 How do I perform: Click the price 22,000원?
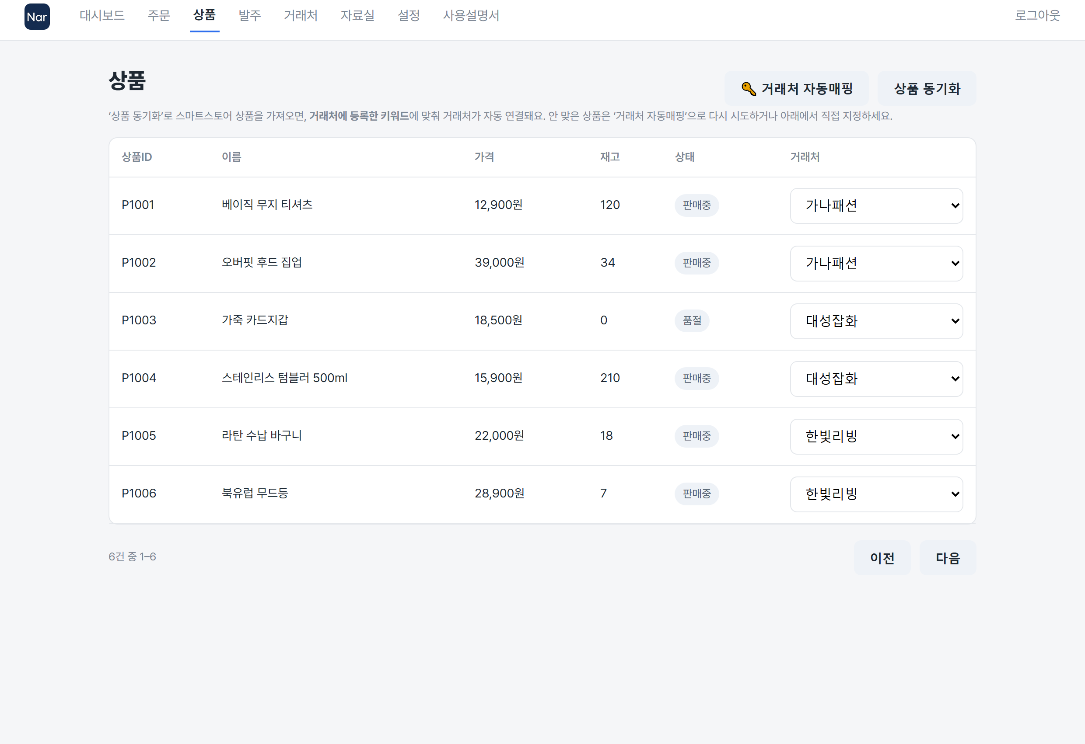pos(500,436)
